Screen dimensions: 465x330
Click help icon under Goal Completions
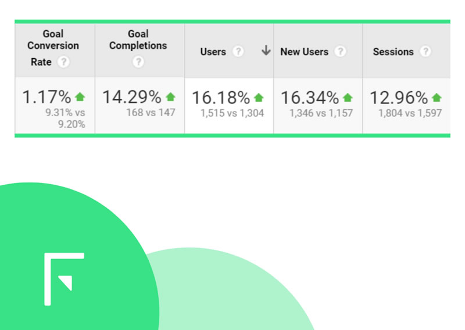click(x=138, y=62)
